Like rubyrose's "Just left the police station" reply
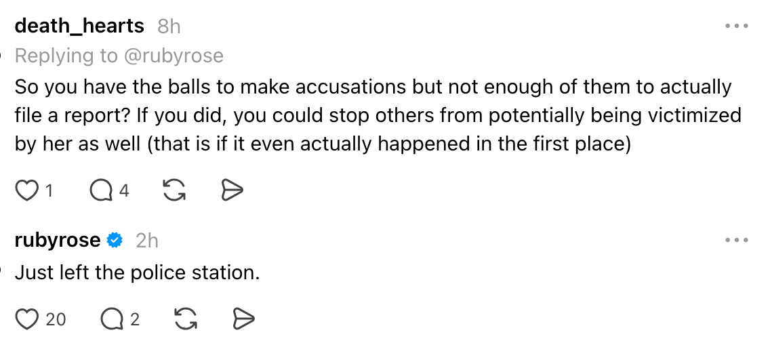Screen dimensions: 770x343 27,319
